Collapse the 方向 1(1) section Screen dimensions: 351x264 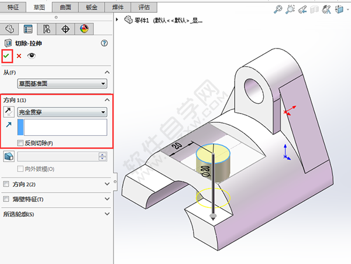click(x=107, y=100)
